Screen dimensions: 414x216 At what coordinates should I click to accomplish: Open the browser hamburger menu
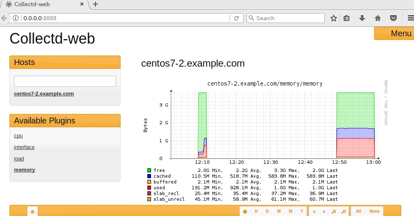click(x=411, y=18)
